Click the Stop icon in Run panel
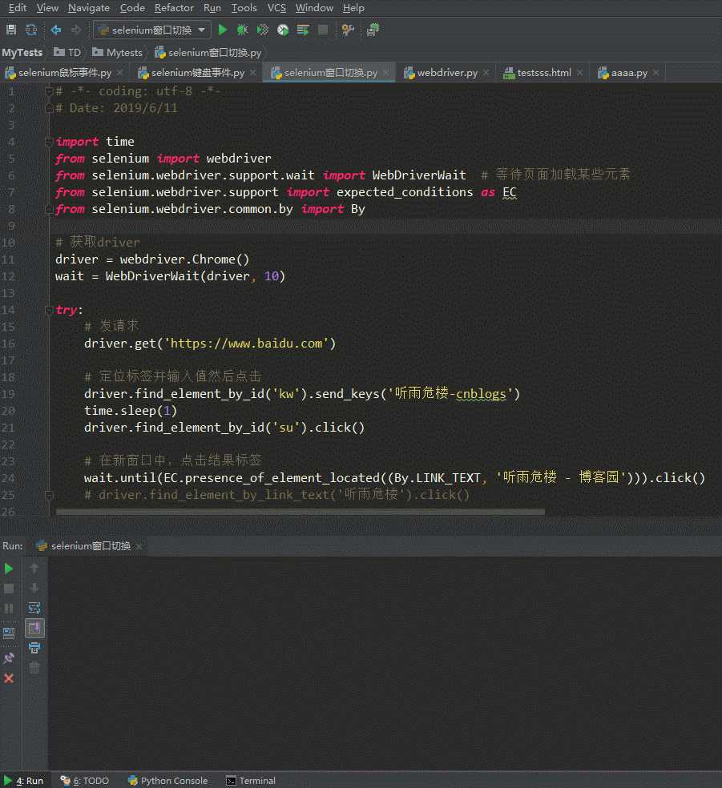Image resolution: width=722 pixels, height=788 pixels. [x=9, y=589]
